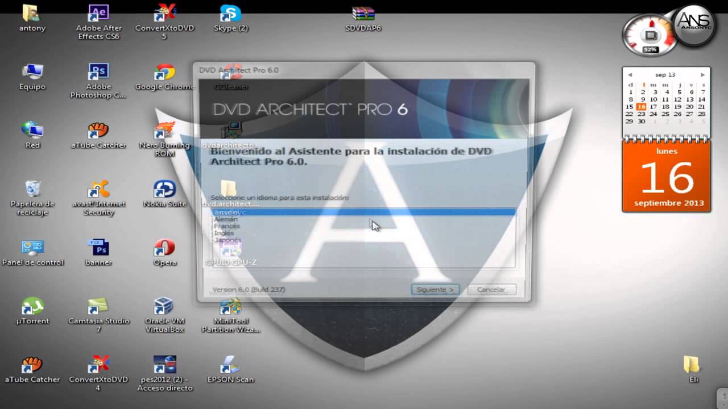Viewport: 728px width, 409px height.
Task: Open Nero Burning ROM shortcut
Action: 164,139
